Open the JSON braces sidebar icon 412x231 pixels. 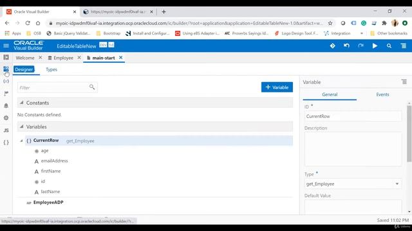[x=6, y=142]
